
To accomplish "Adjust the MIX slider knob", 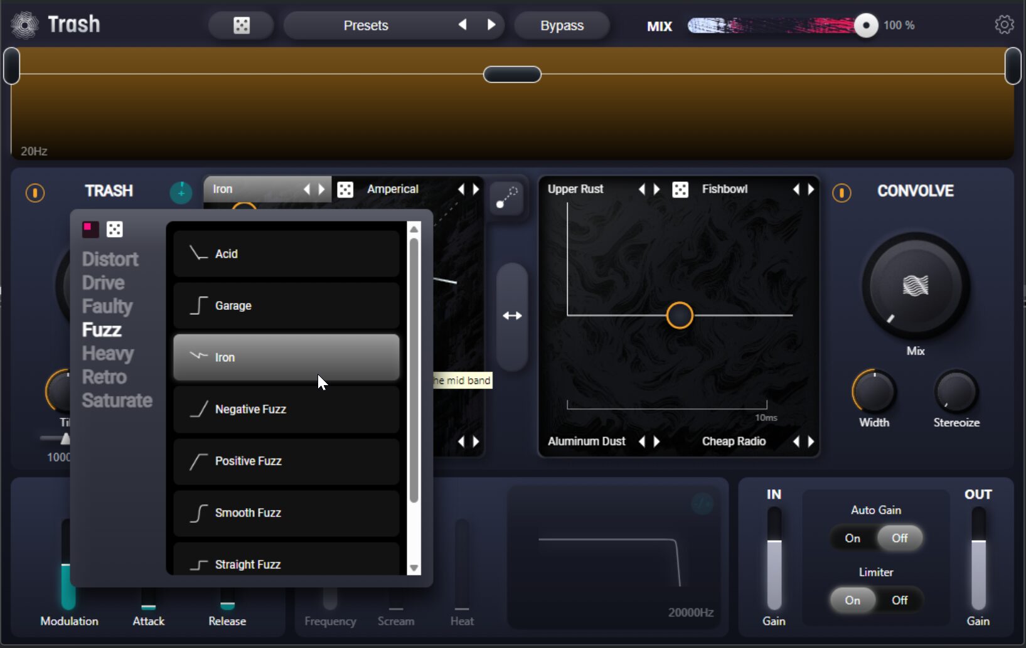I will [866, 25].
